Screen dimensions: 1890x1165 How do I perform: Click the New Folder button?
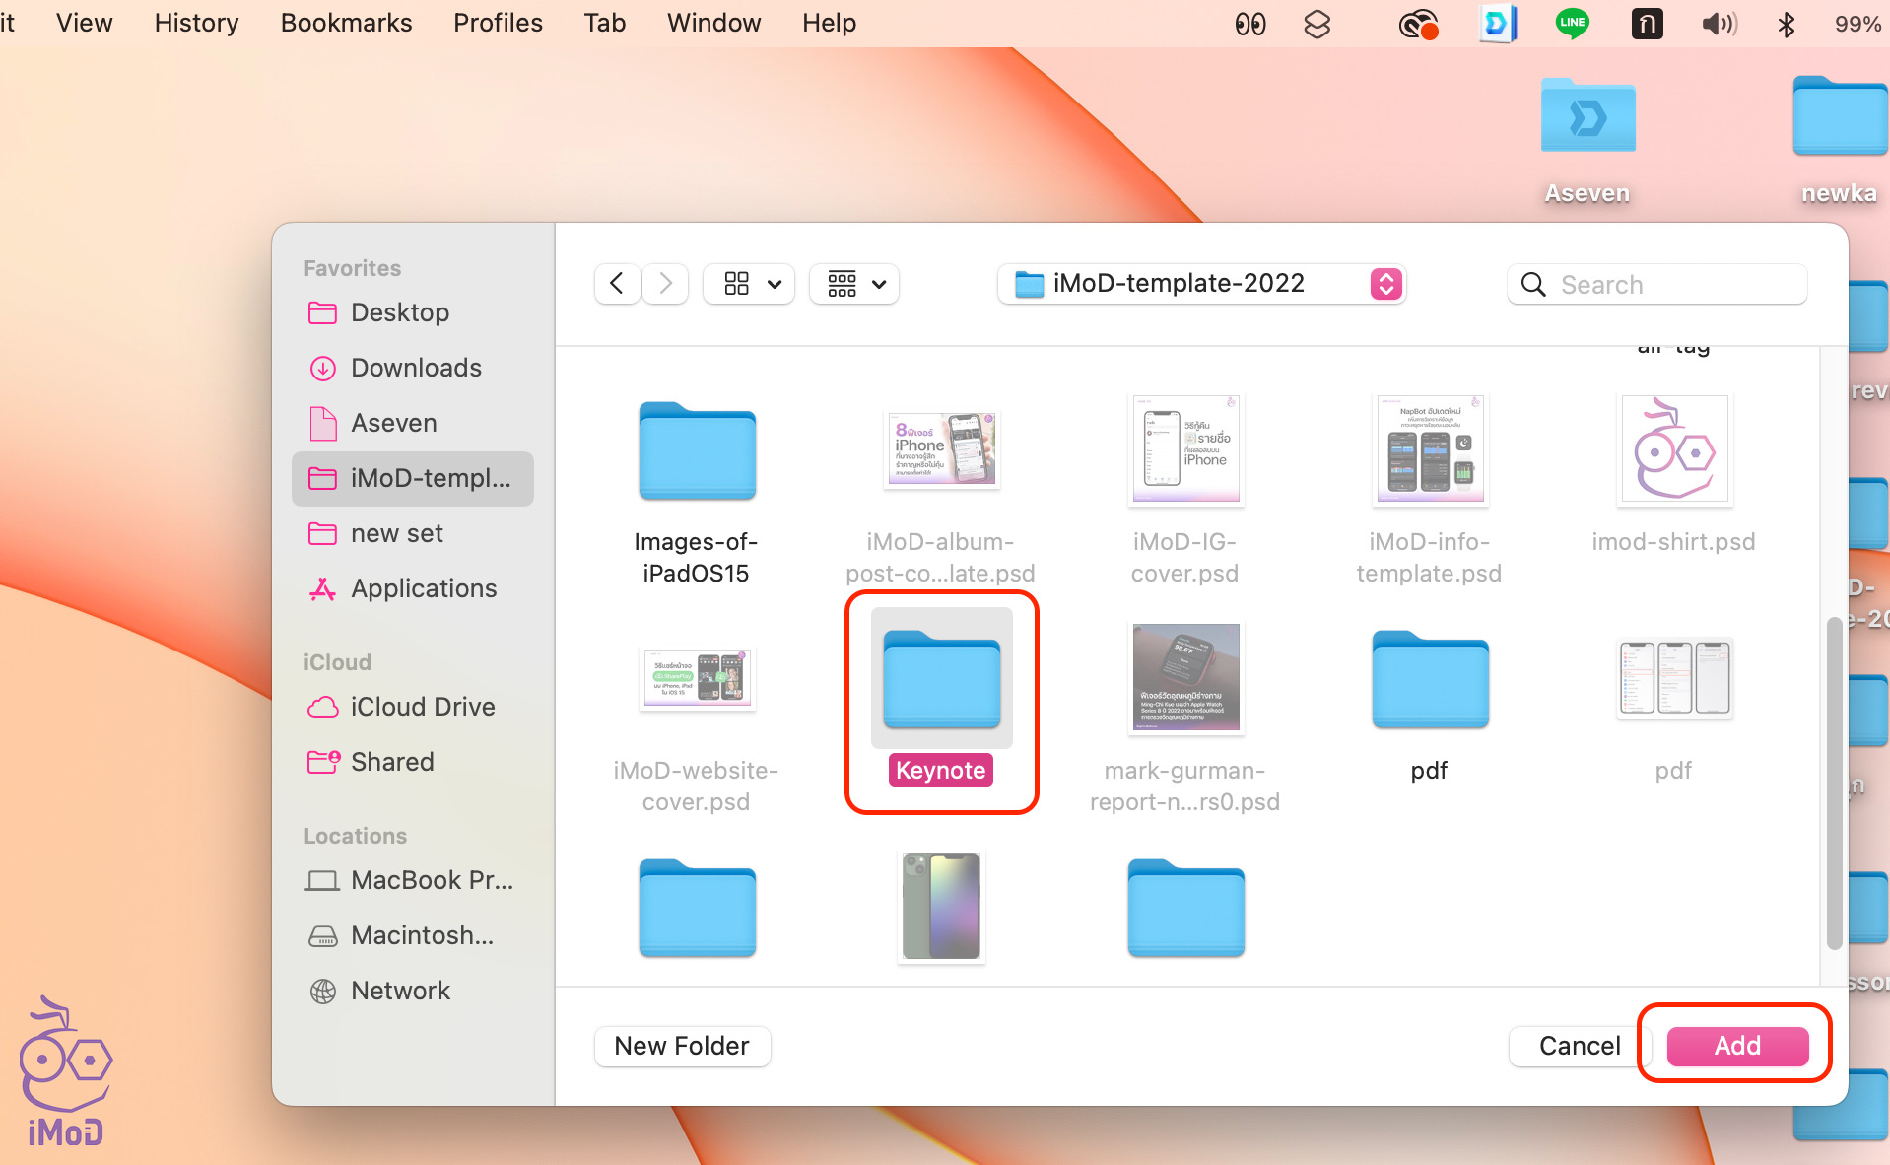tap(682, 1046)
